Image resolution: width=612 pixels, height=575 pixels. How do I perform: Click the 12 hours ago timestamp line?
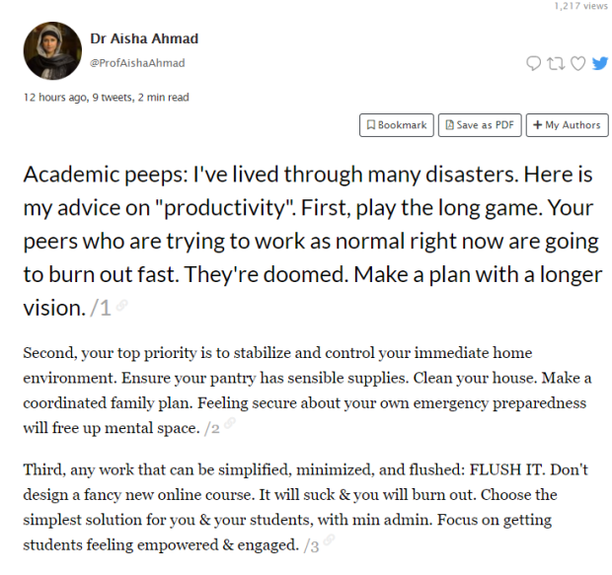coord(106,98)
